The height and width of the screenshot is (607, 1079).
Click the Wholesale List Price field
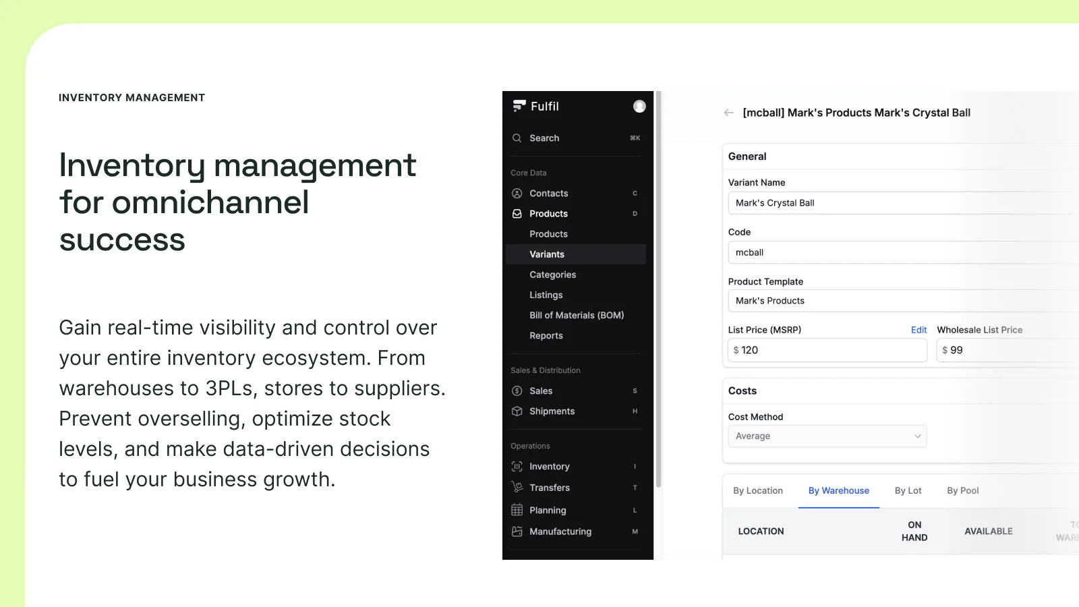pyautogui.click(x=1008, y=350)
